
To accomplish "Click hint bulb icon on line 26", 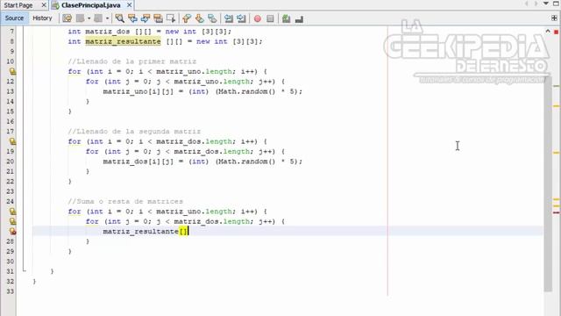I will (12, 221).
